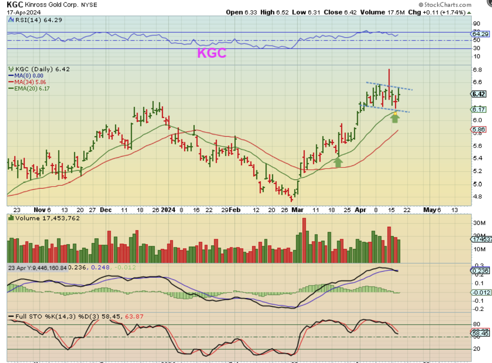Viewport: 492px width, 363px height.
Task: Click the -0.2 label on MACD axis
Action: click(x=479, y=309)
